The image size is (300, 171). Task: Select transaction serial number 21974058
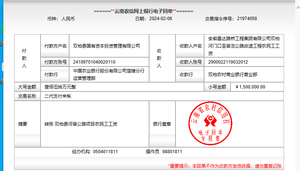pyautogui.click(x=247, y=19)
